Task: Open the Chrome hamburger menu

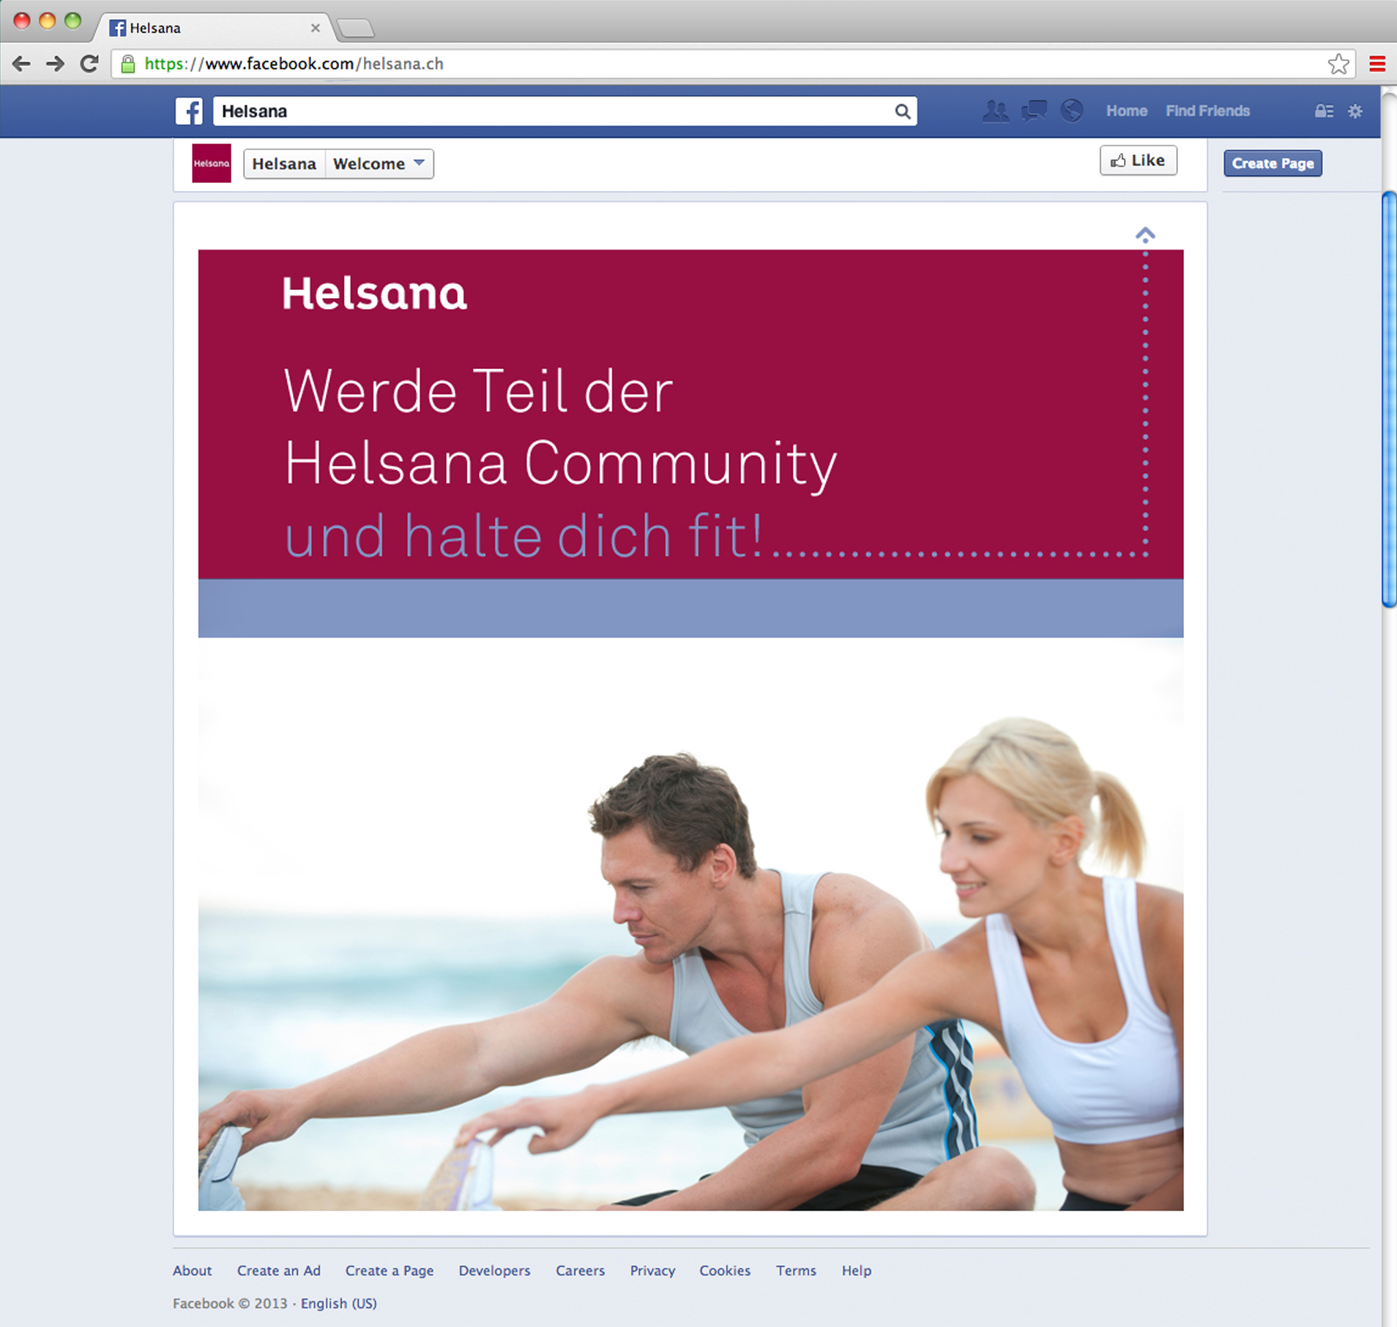Action: point(1377,64)
